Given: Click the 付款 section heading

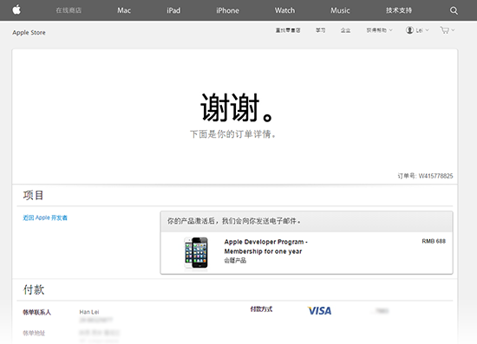Looking at the screenshot, I should tap(34, 289).
